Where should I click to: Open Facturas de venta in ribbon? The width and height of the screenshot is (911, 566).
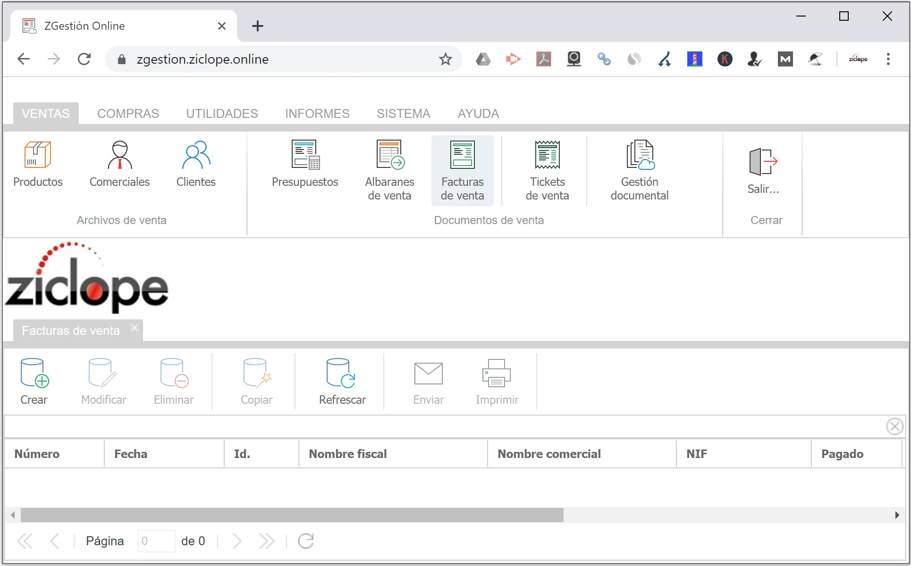[x=463, y=170]
